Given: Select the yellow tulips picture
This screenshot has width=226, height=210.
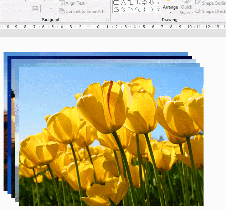Looking at the screenshot, I should 111,136.
